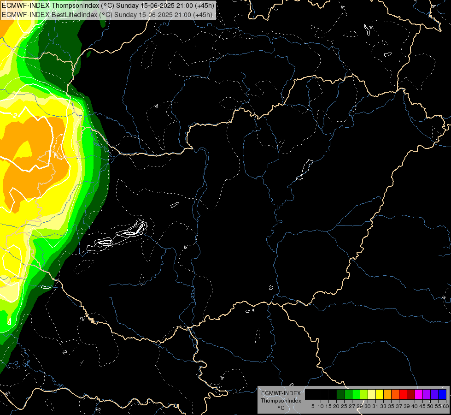The width and height of the screenshot is (451, 415).
Task: Select the orange 33-35 legend swatch
Action: click(387, 394)
